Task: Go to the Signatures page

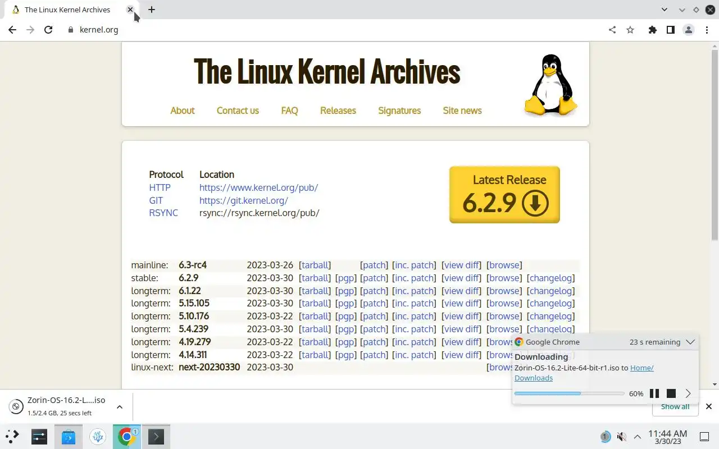Action: 399,111
